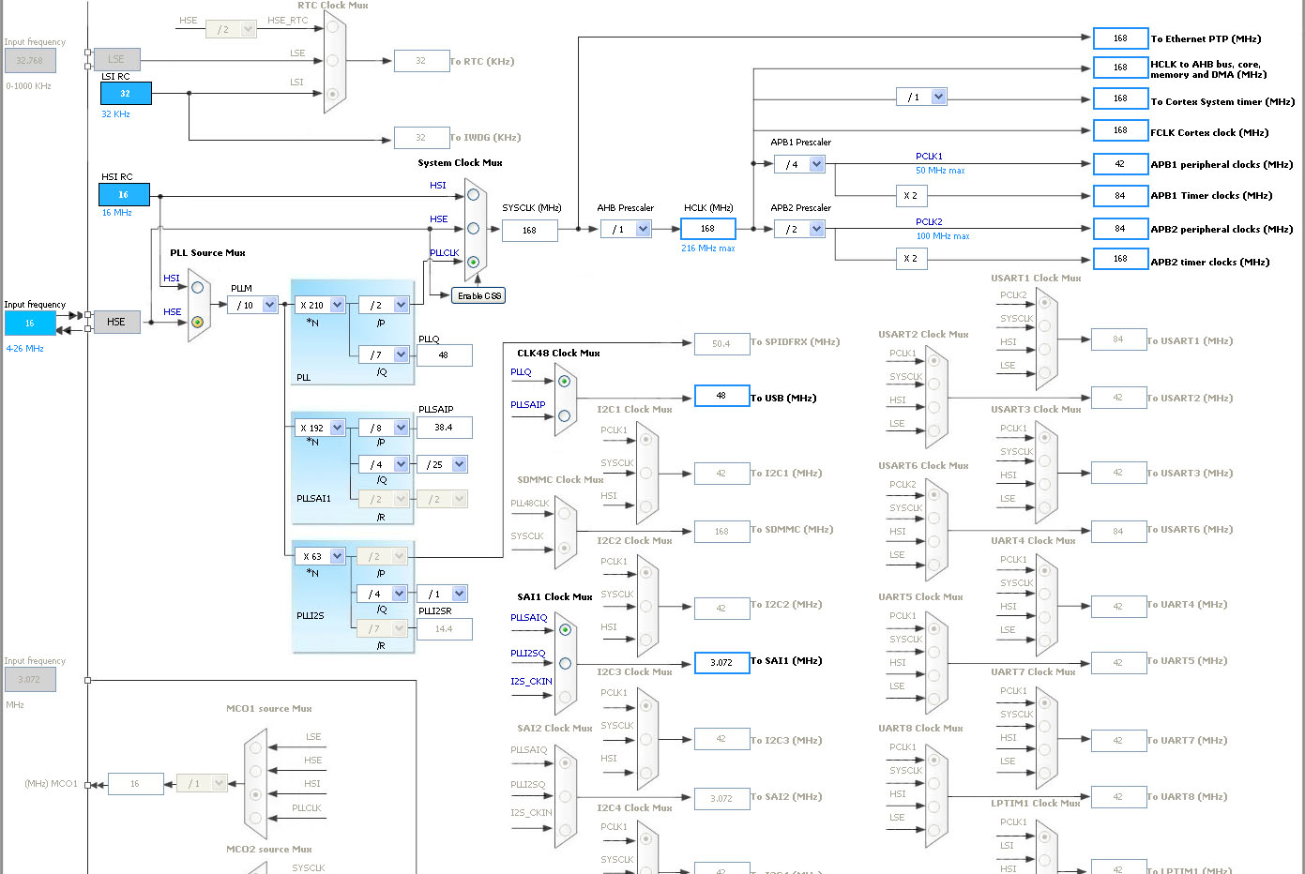Click the LSE oscillator block
The image size is (1305, 874).
click(116, 59)
